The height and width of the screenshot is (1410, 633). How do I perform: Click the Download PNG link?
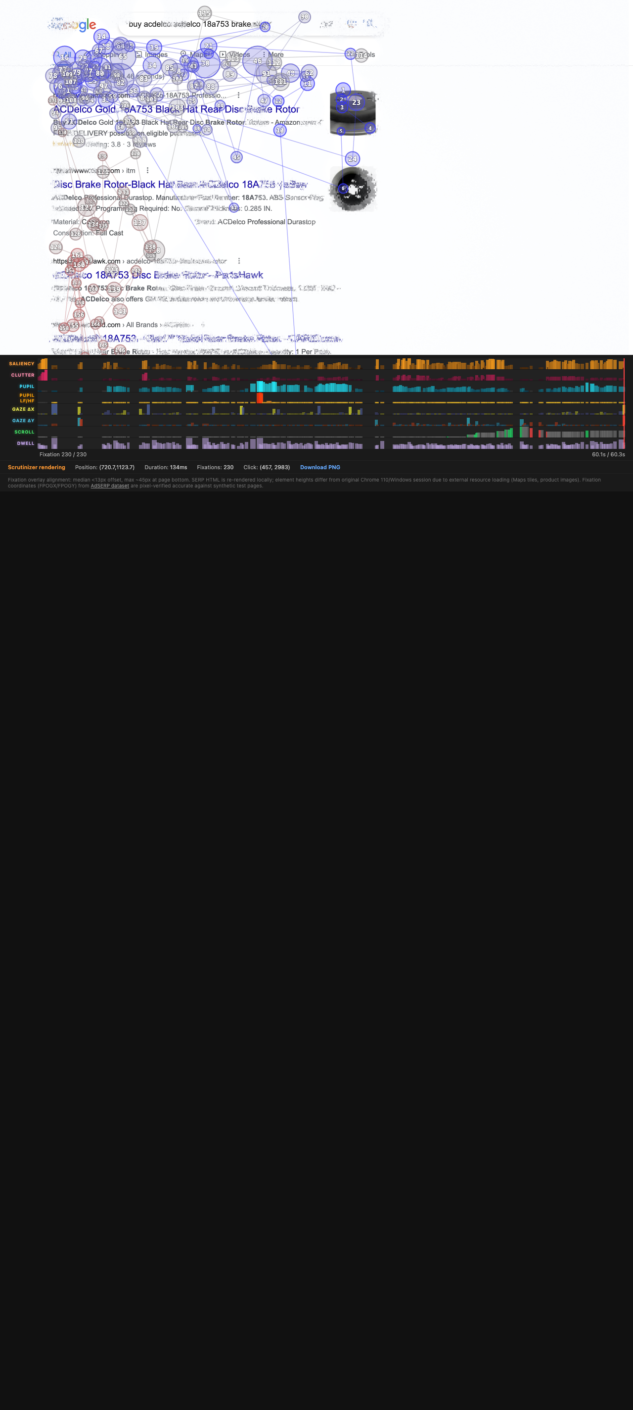click(320, 468)
